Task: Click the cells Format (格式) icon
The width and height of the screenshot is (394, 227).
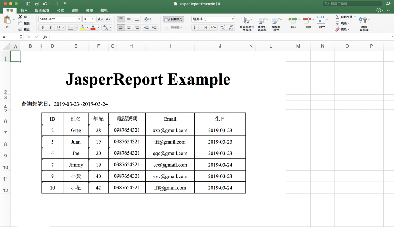Action: [321, 20]
